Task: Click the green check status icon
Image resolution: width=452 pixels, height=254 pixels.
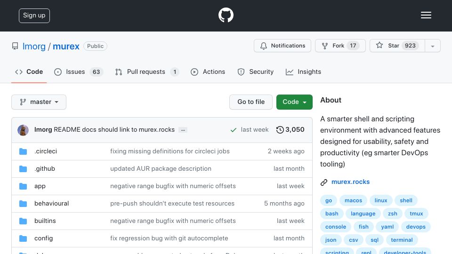Action: pos(234,130)
